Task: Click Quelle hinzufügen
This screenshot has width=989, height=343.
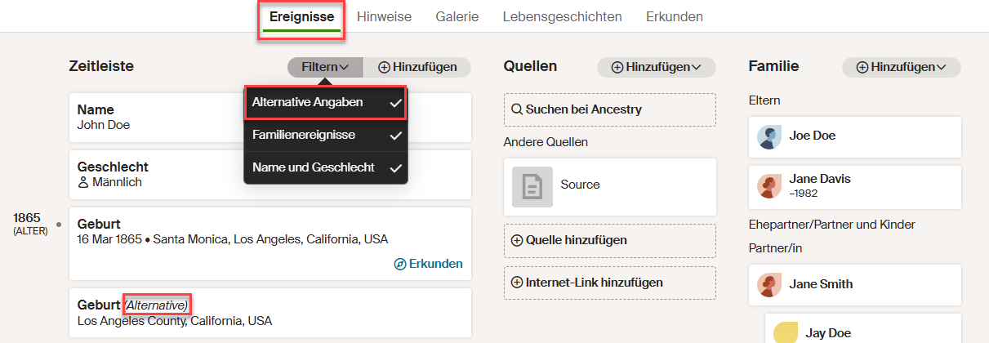Action: pos(609,240)
